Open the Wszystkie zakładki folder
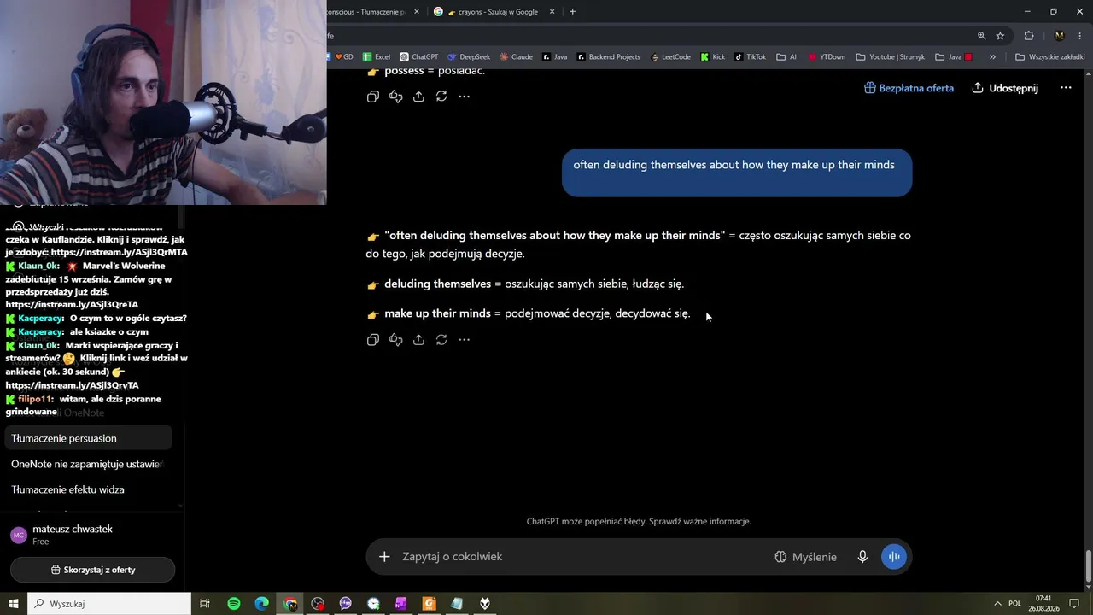 pos(1049,57)
